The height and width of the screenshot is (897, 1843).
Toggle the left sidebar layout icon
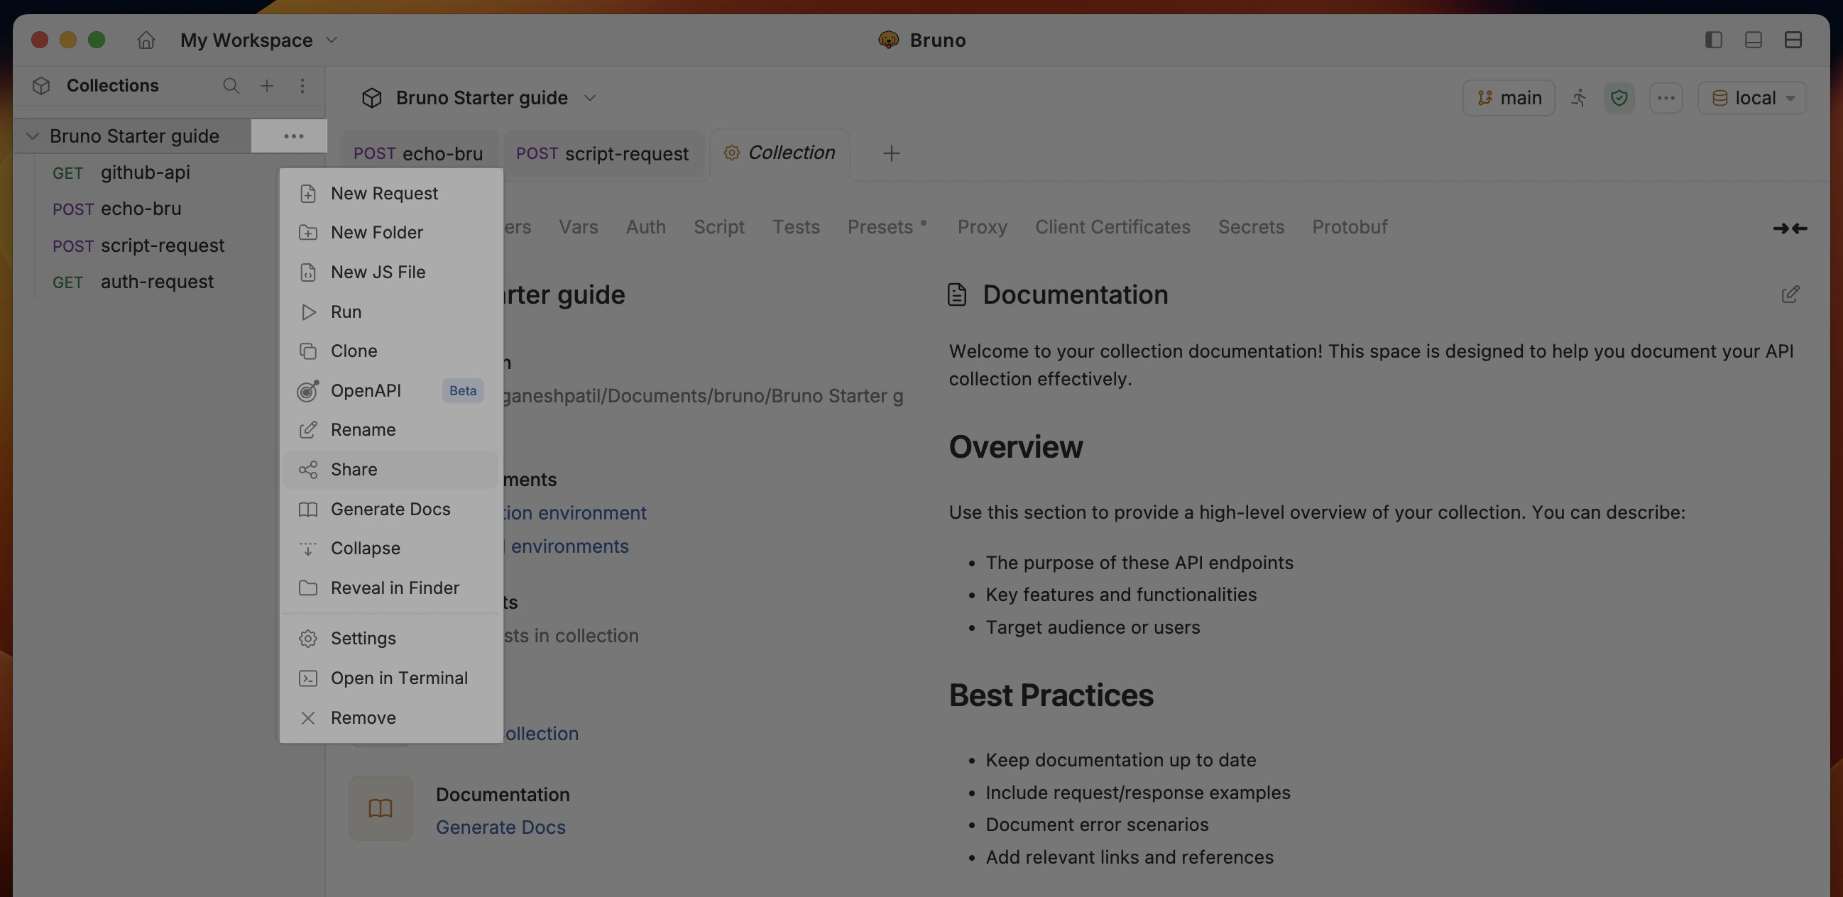[1713, 40]
